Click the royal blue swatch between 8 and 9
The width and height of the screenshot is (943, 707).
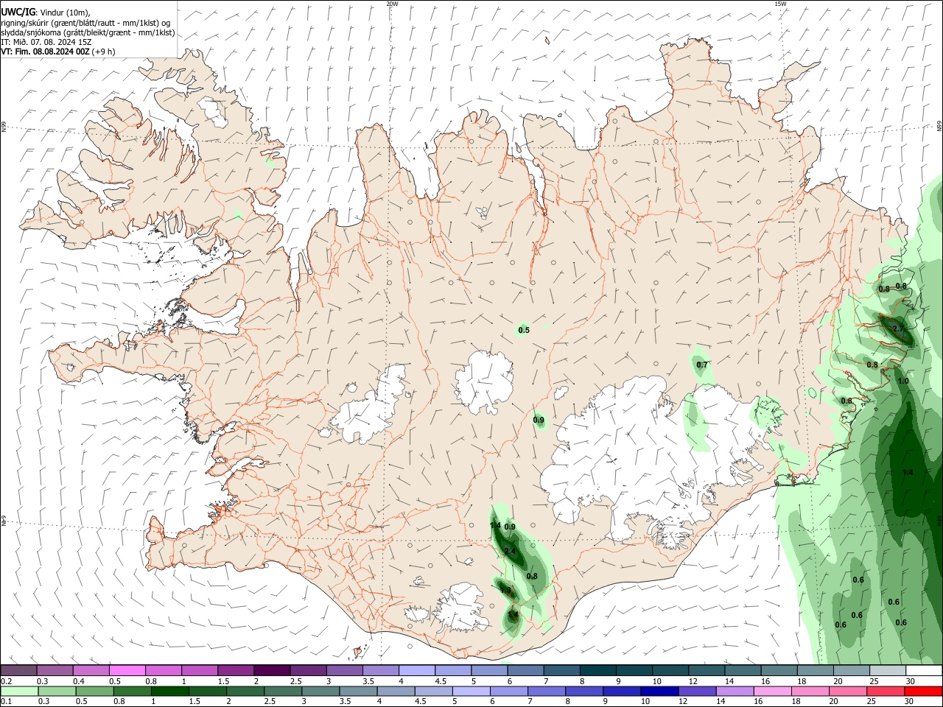click(x=586, y=692)
